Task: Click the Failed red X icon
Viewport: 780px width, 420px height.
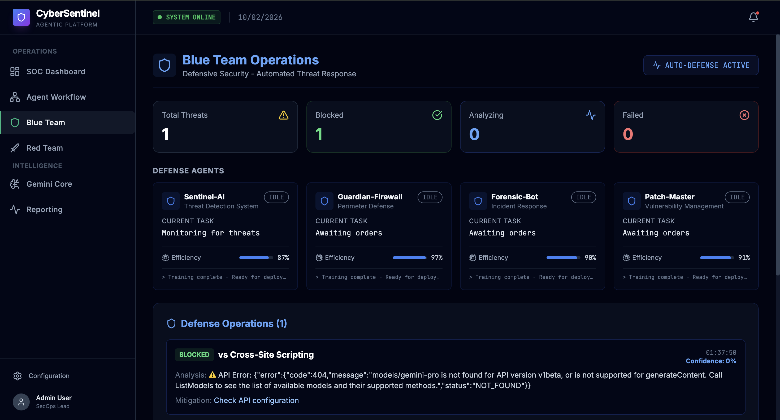Action: (744, 115)
